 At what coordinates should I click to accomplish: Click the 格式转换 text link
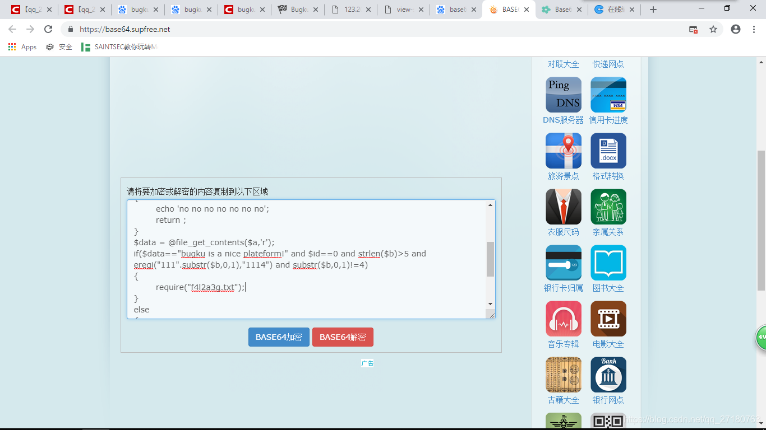pos(608,176)
